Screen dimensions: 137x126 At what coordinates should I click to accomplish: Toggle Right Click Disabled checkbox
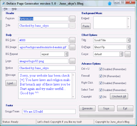coord(100,83)
